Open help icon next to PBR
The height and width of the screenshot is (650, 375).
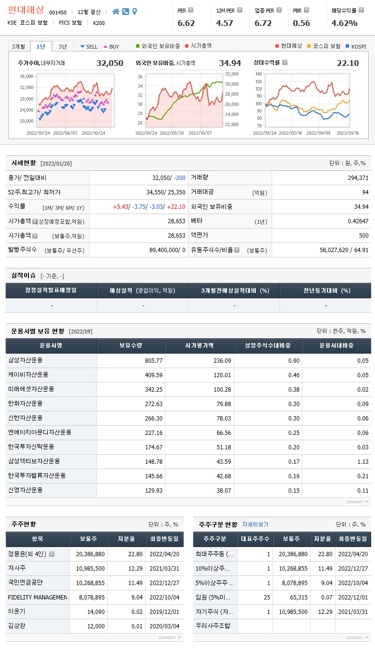click(x=306, y=10)
